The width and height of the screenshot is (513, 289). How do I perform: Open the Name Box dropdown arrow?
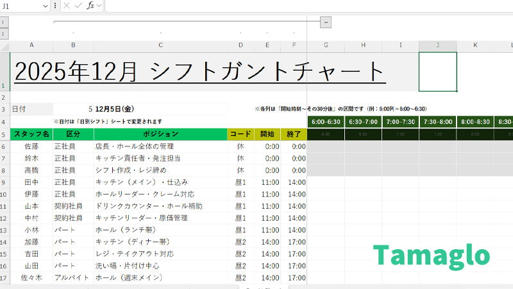[x=45, y=6]
